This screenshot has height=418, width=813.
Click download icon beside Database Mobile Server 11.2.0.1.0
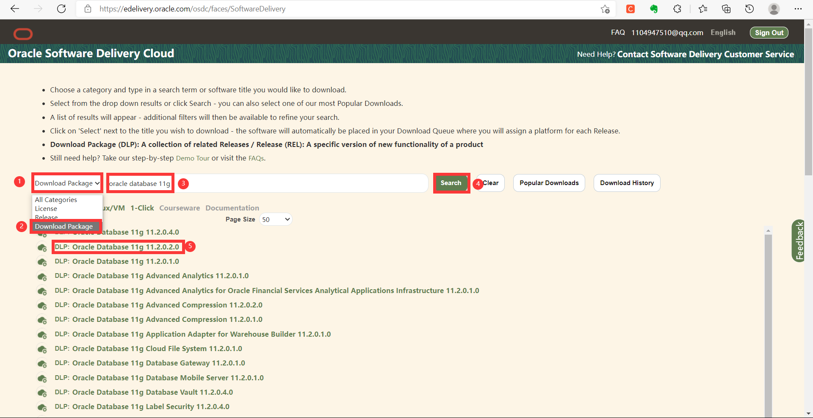42,378
